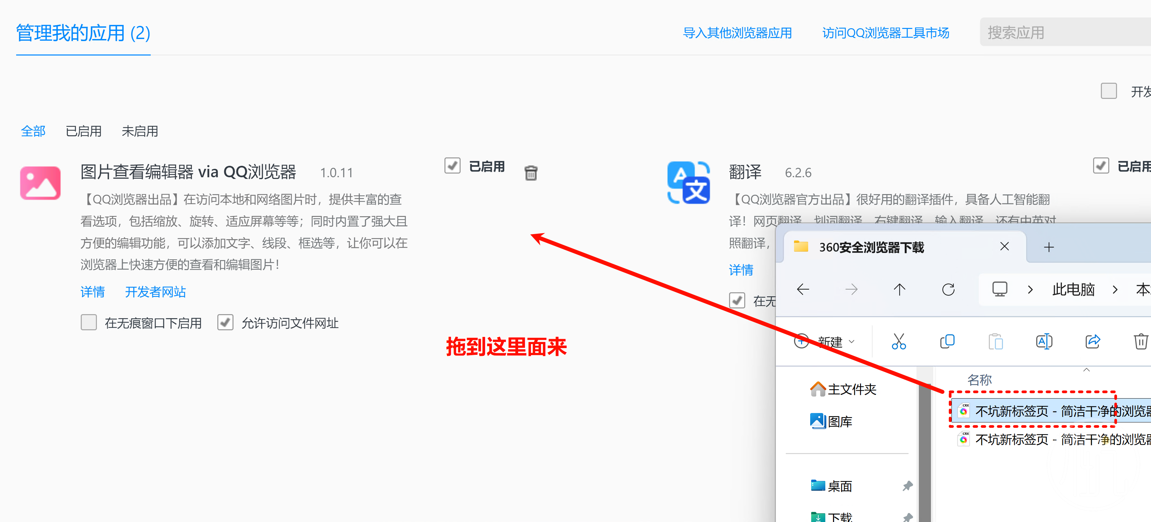Rename the selected file via toolbar icon
The width and height of the screenshot is (1151, 522).
[1044, 342]
